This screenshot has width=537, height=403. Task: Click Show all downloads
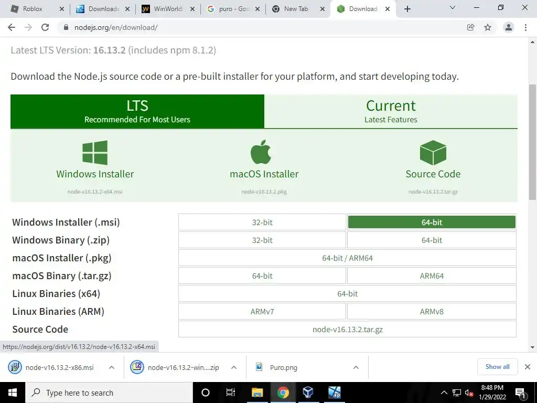click(x=497, y=367)
